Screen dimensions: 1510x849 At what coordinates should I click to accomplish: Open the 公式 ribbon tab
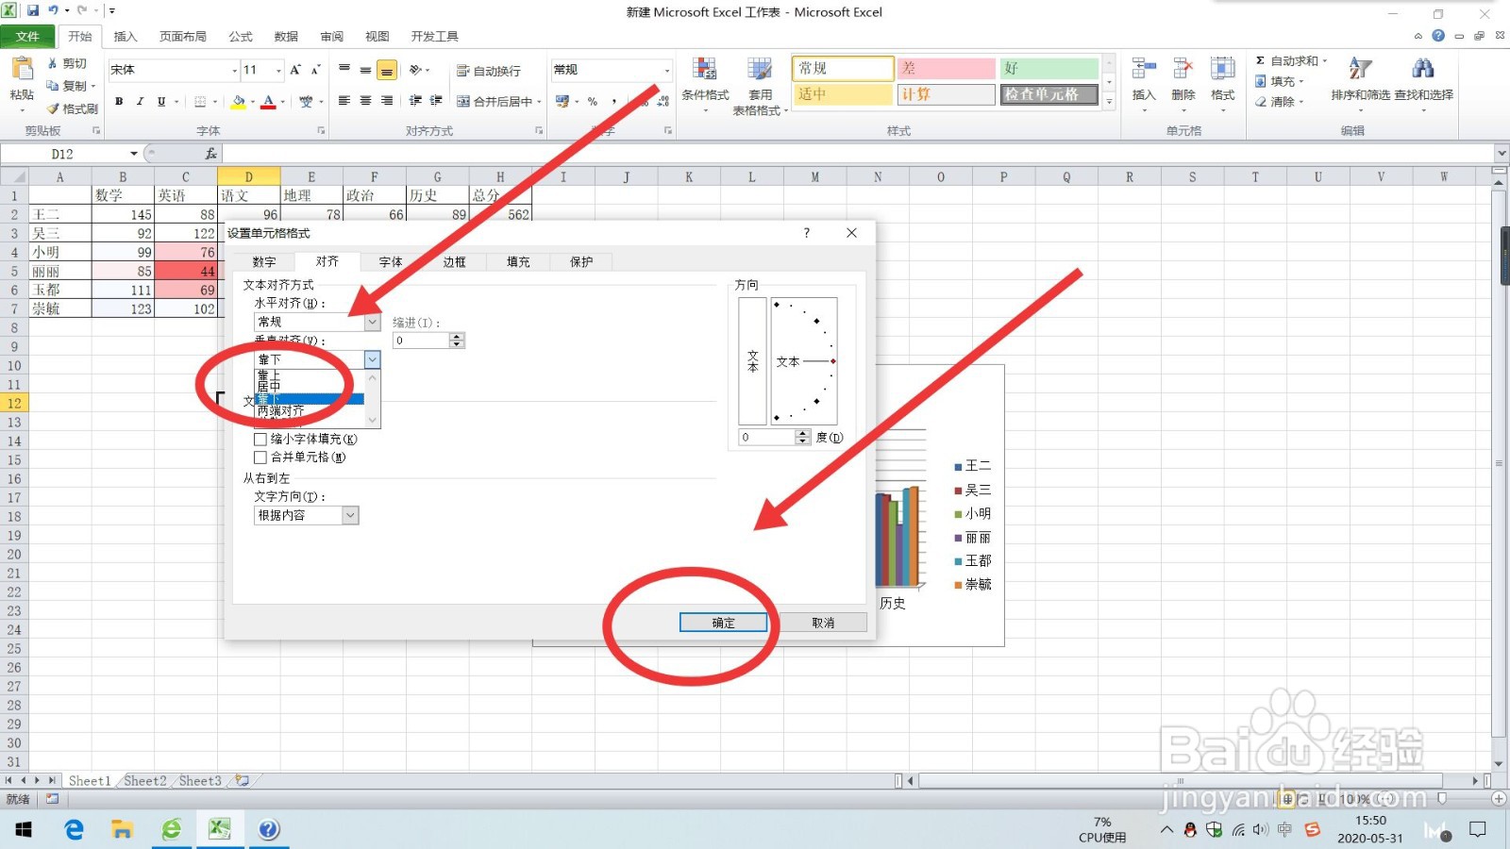[x=241, y=37]
